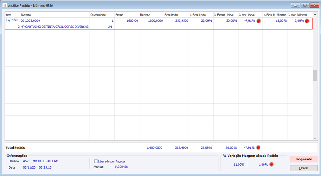Click the application icon in the title bar
Screen dimensions: 321x176
point(4,5)
